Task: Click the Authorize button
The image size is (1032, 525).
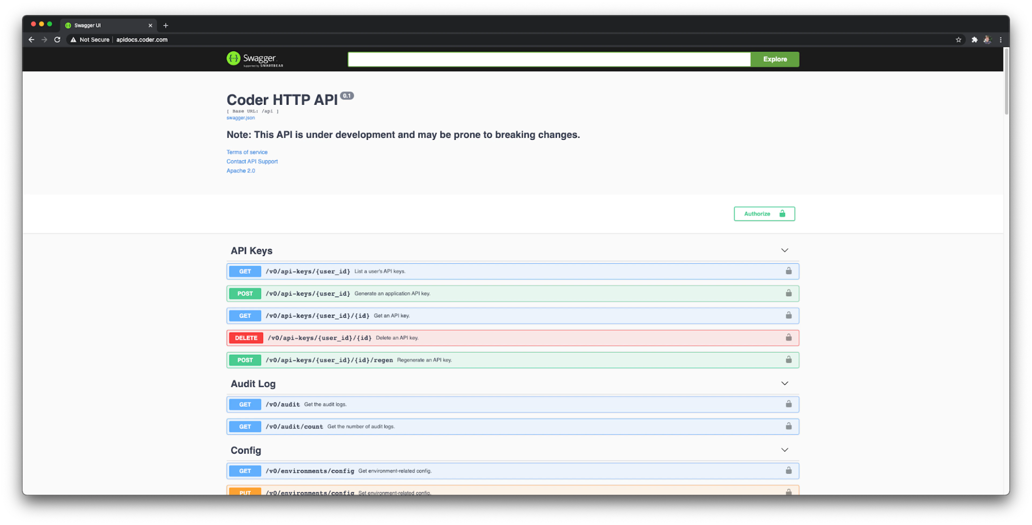Action: point(764,213)
